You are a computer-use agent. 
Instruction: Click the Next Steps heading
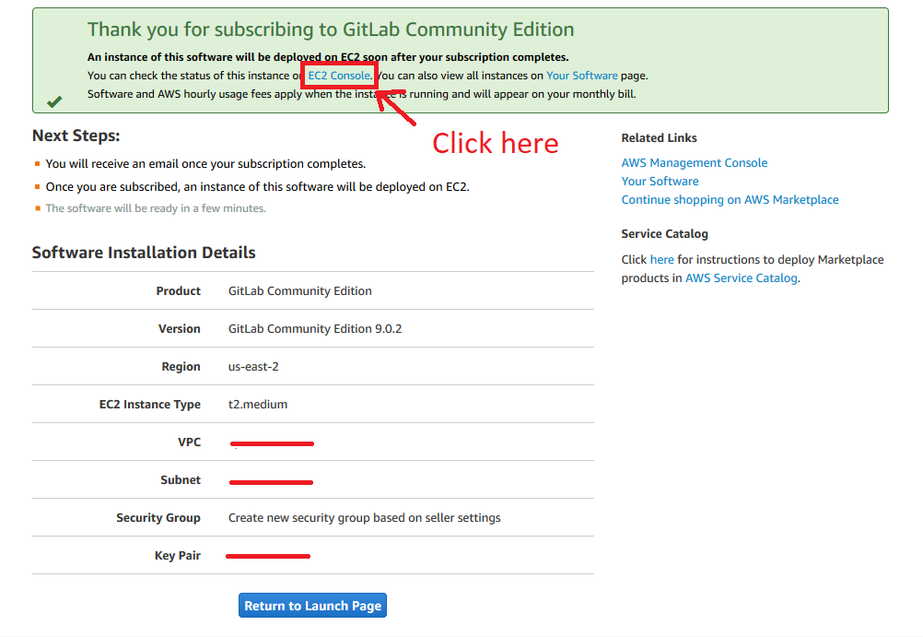pos(76,136)
